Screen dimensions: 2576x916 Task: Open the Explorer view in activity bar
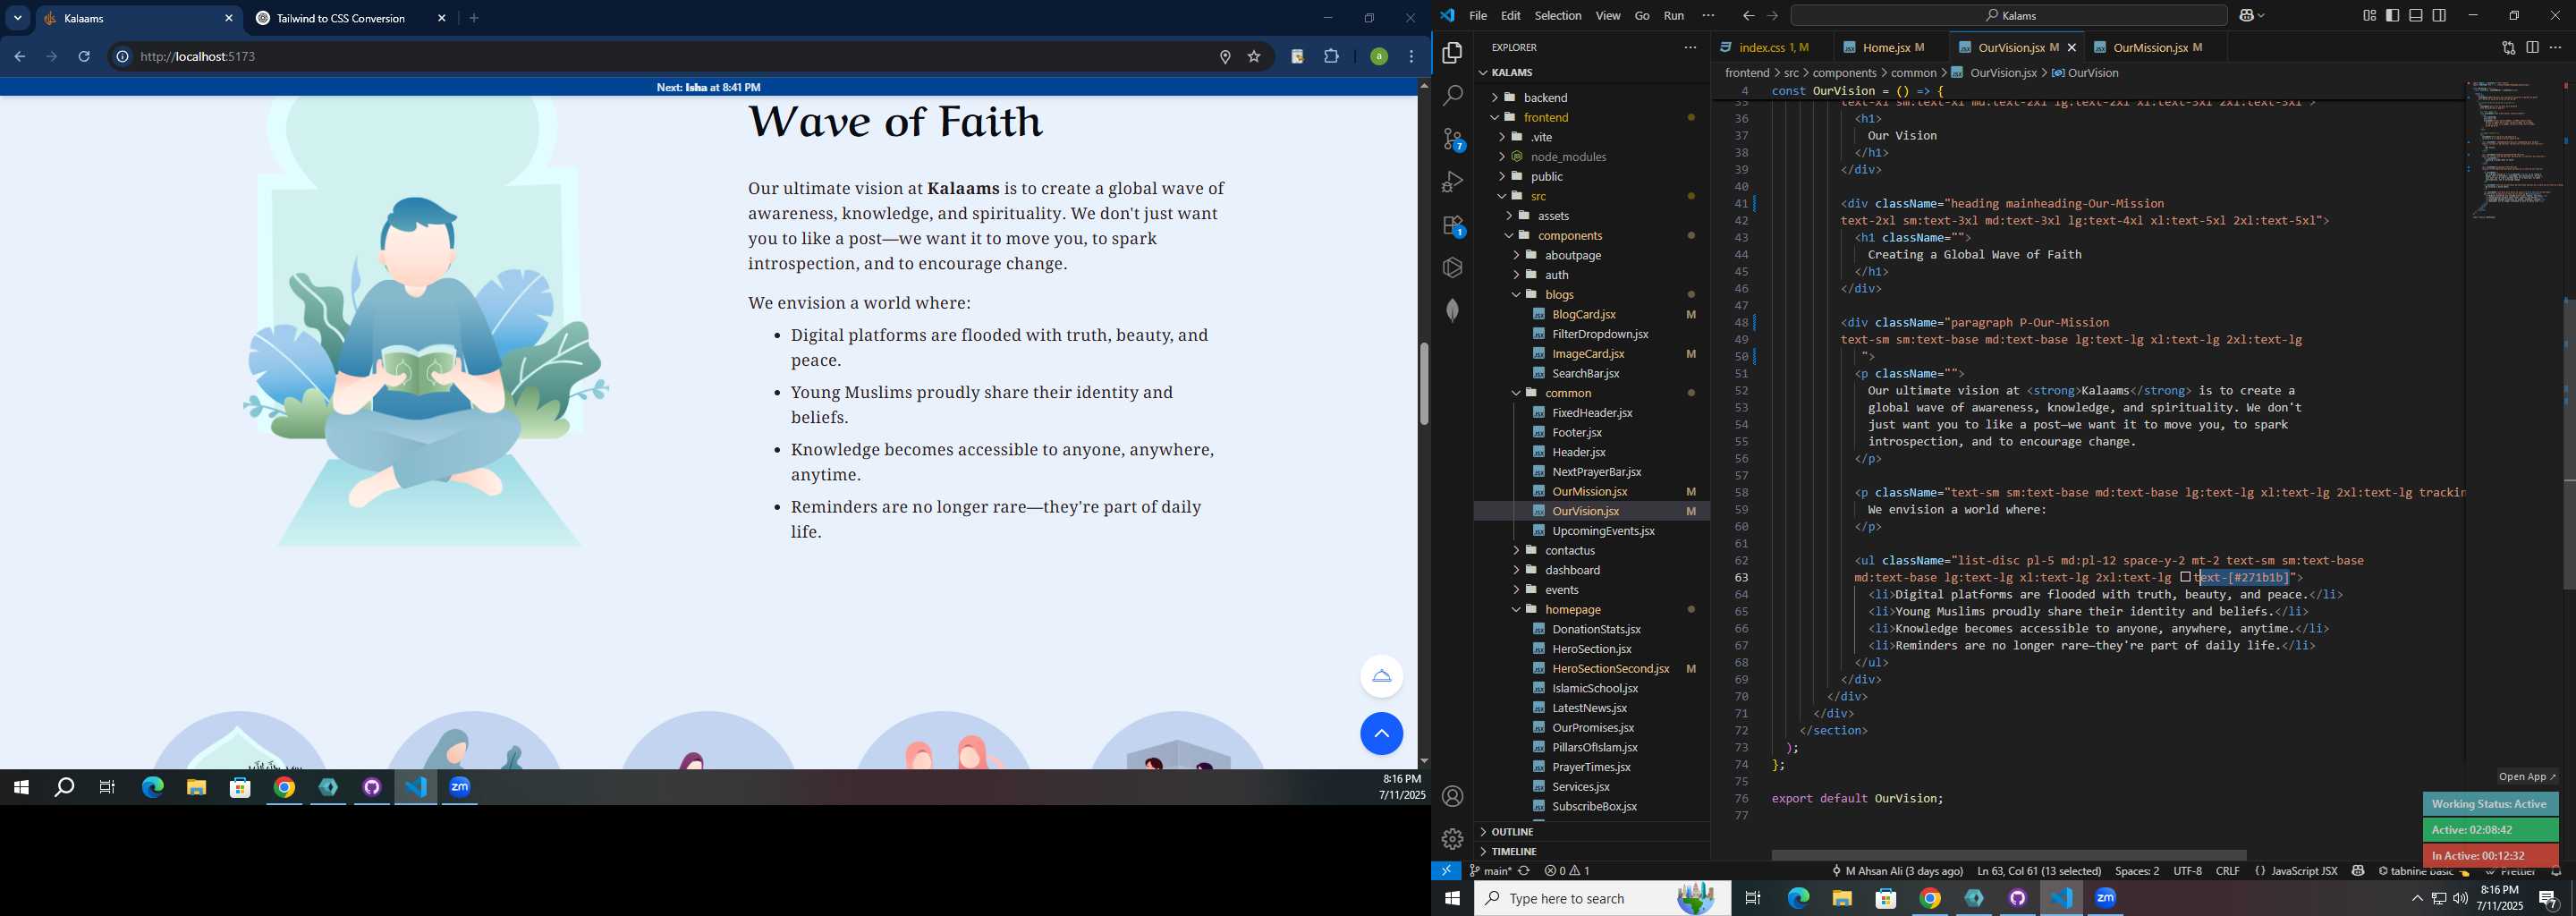coord(1452,53)
